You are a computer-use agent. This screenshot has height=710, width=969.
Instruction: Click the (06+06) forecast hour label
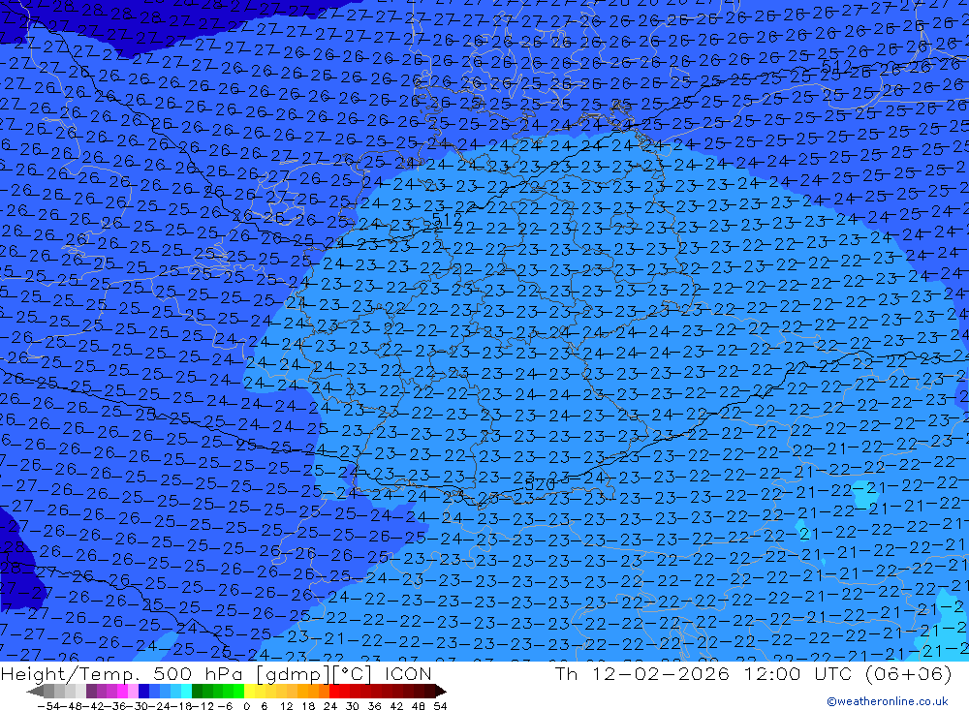pyautogui.click(x=908, y=673)
